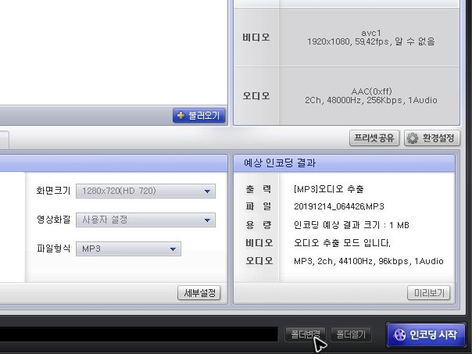Click the 파일 label in the encoding result panel

click(x=259, y=206)
